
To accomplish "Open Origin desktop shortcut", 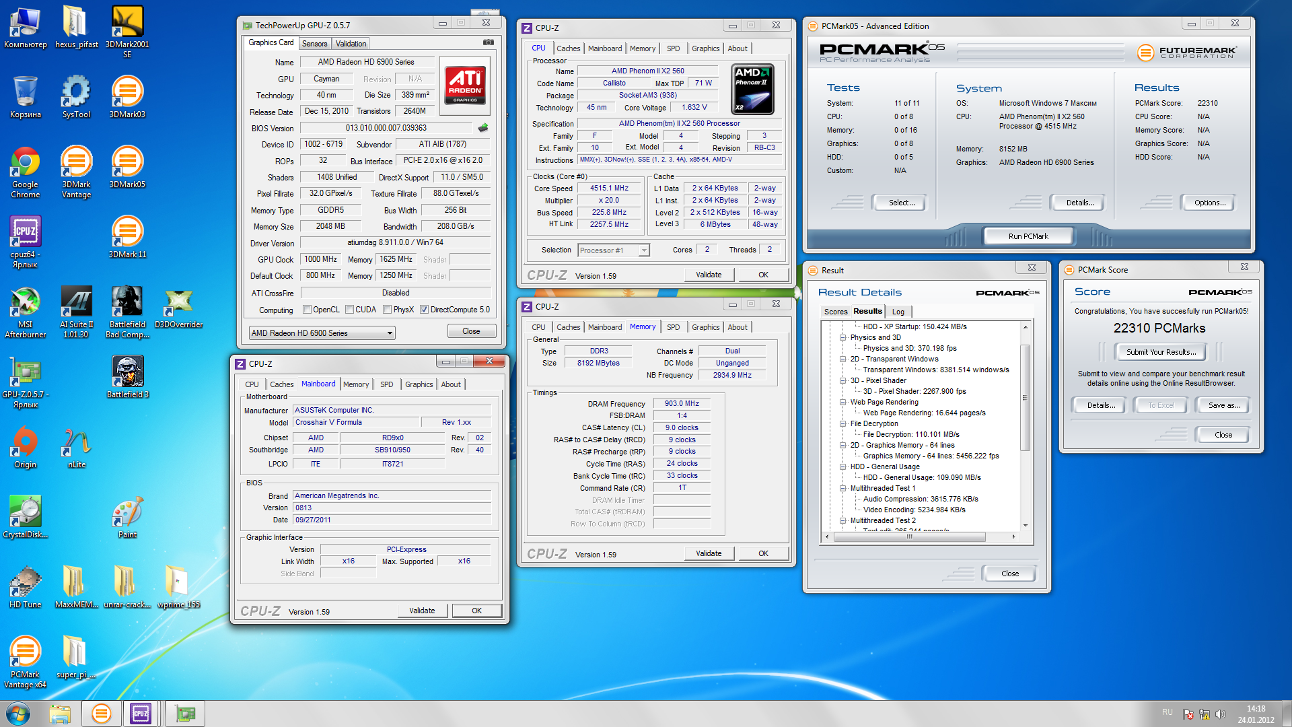I will 26,447.
